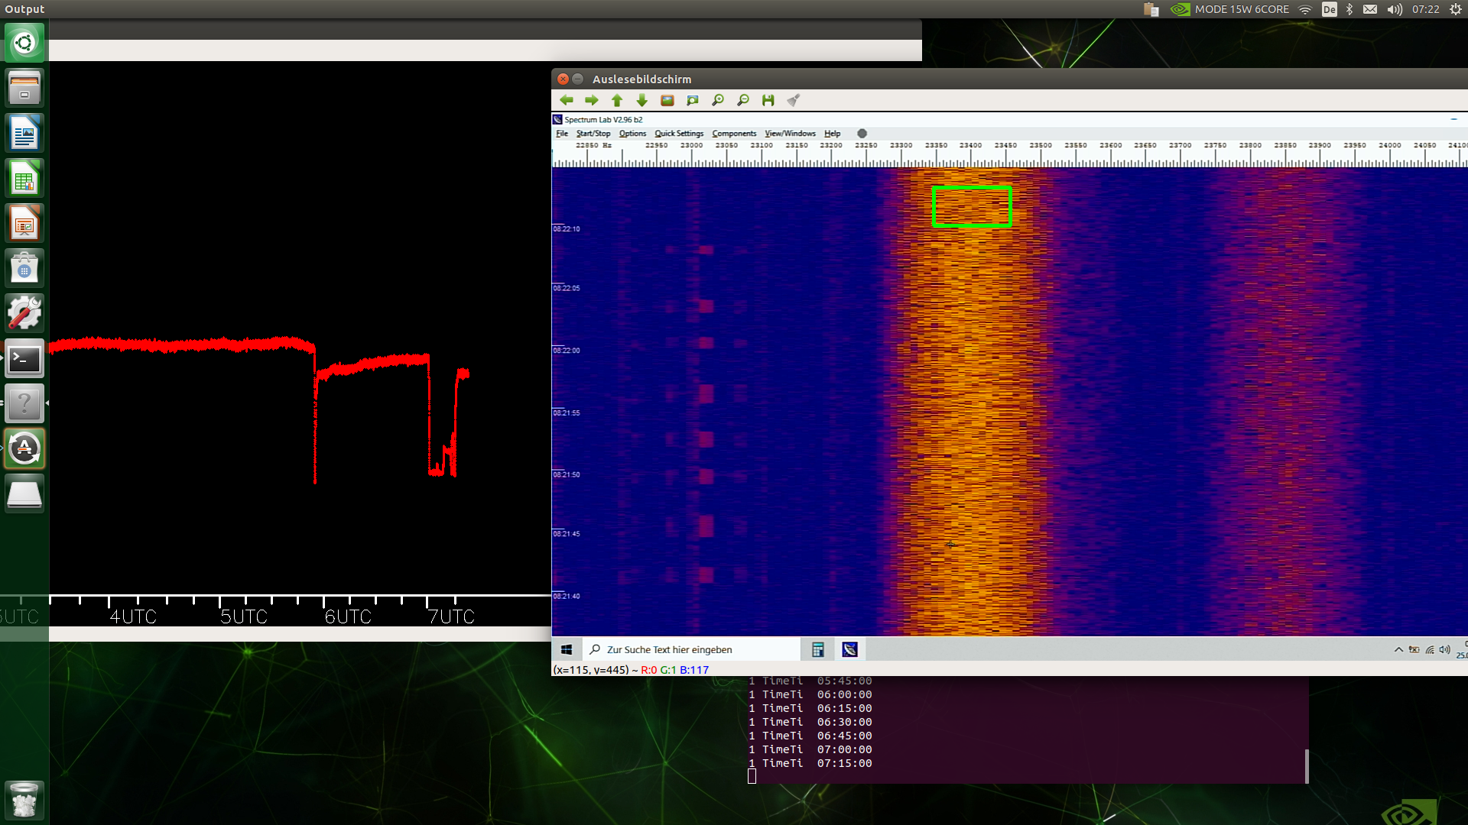Open the Start/Stop menu
This screenshot has width=1468, height=825.
coord(593,134)
